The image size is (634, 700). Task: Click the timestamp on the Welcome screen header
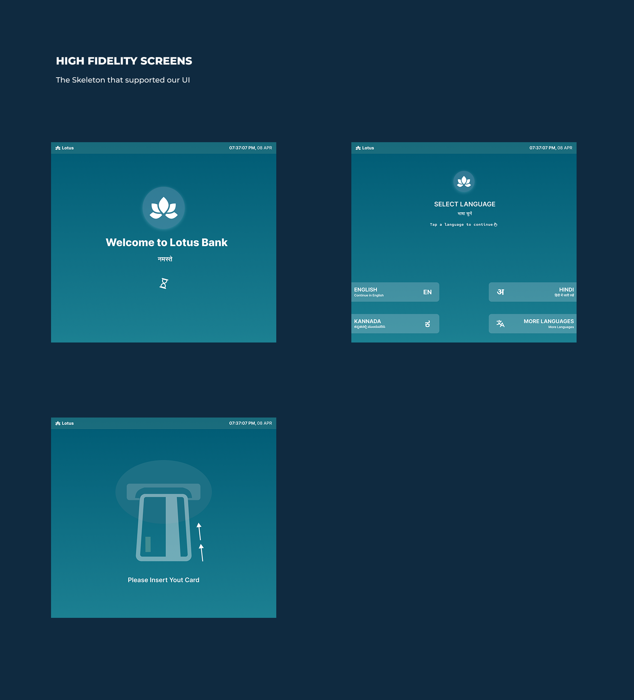point(251,148)
